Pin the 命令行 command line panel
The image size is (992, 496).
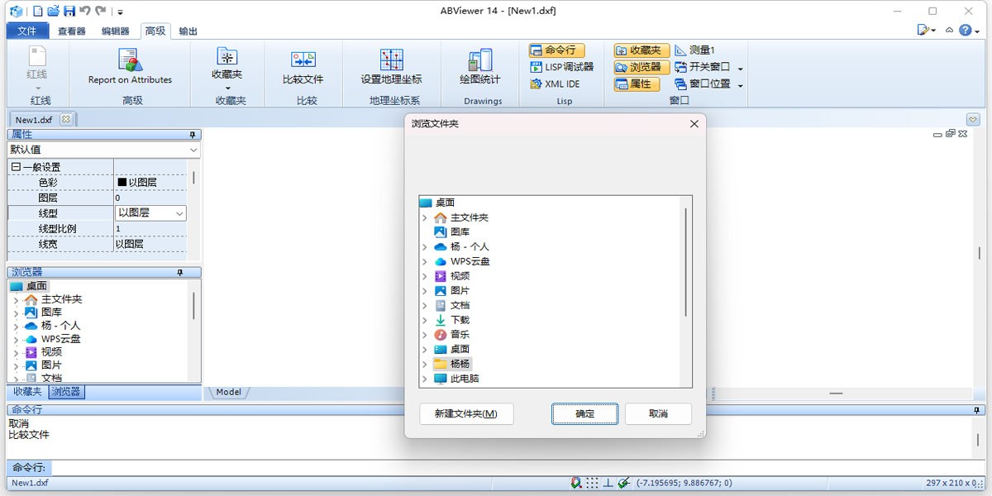(978, 410)
